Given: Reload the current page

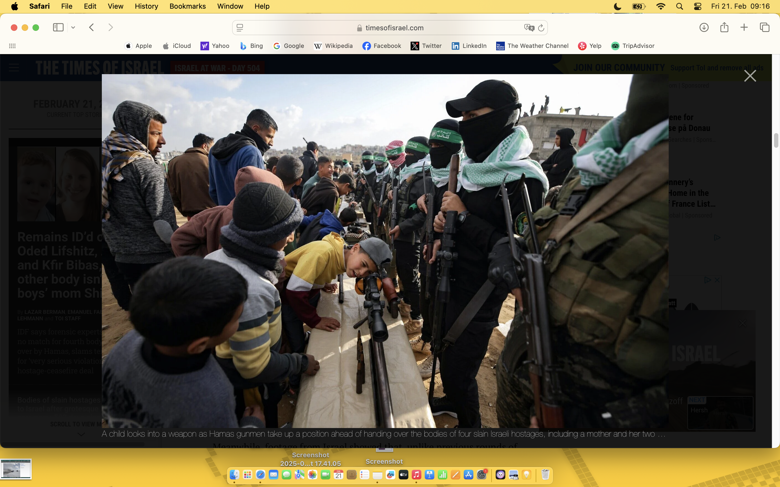Looking at the screenshot, I should click(x=541, y=28).
